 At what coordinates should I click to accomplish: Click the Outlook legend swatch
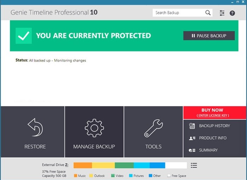click(x=91, y=176)
